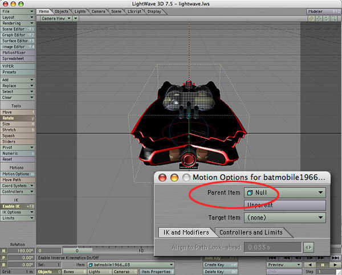Click the object icon beside batmobile1966_03
Viewport: 342px width, 275px height.
click(91, 265)
